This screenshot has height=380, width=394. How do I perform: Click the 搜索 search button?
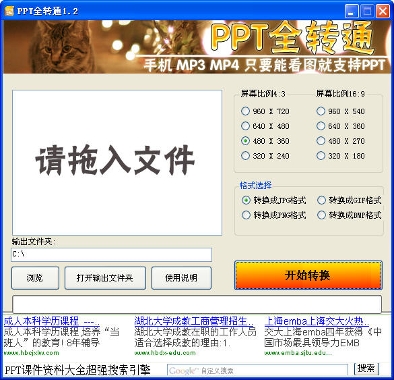click(366, 369)
